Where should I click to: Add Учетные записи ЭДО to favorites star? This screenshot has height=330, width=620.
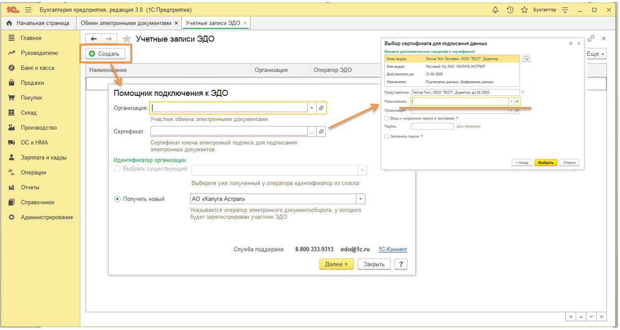(x=126, y=39)
